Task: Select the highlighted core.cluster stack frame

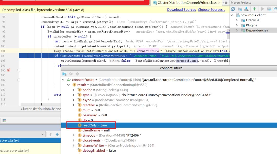Action: tap(30, 140)
